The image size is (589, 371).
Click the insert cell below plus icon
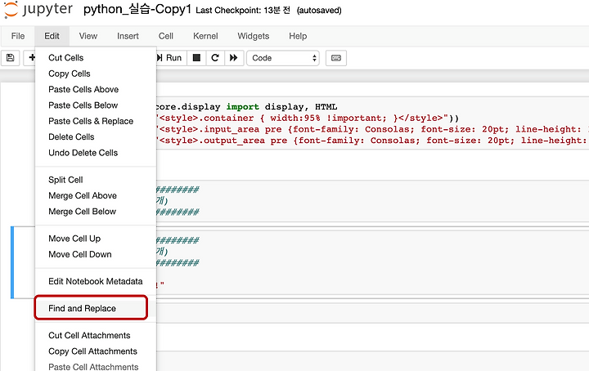click(x=30, y=58)
